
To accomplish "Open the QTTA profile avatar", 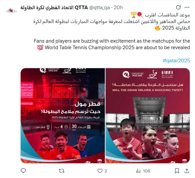I will pos(11,10).
